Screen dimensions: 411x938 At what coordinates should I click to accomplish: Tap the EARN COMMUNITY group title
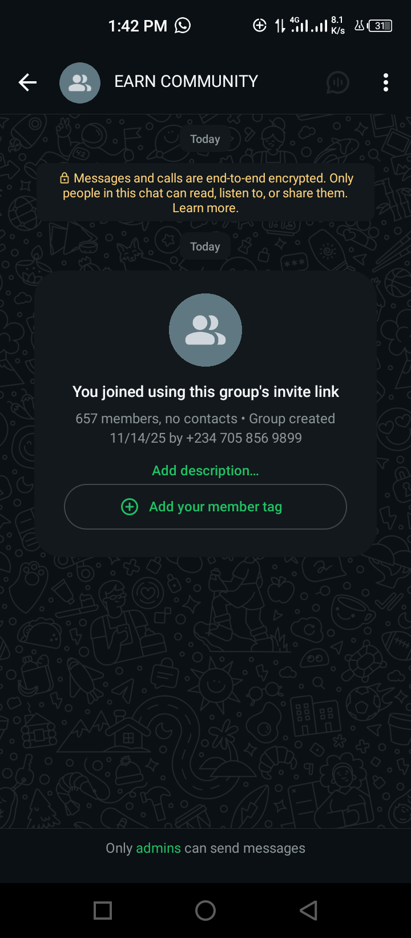pos(186,81)
